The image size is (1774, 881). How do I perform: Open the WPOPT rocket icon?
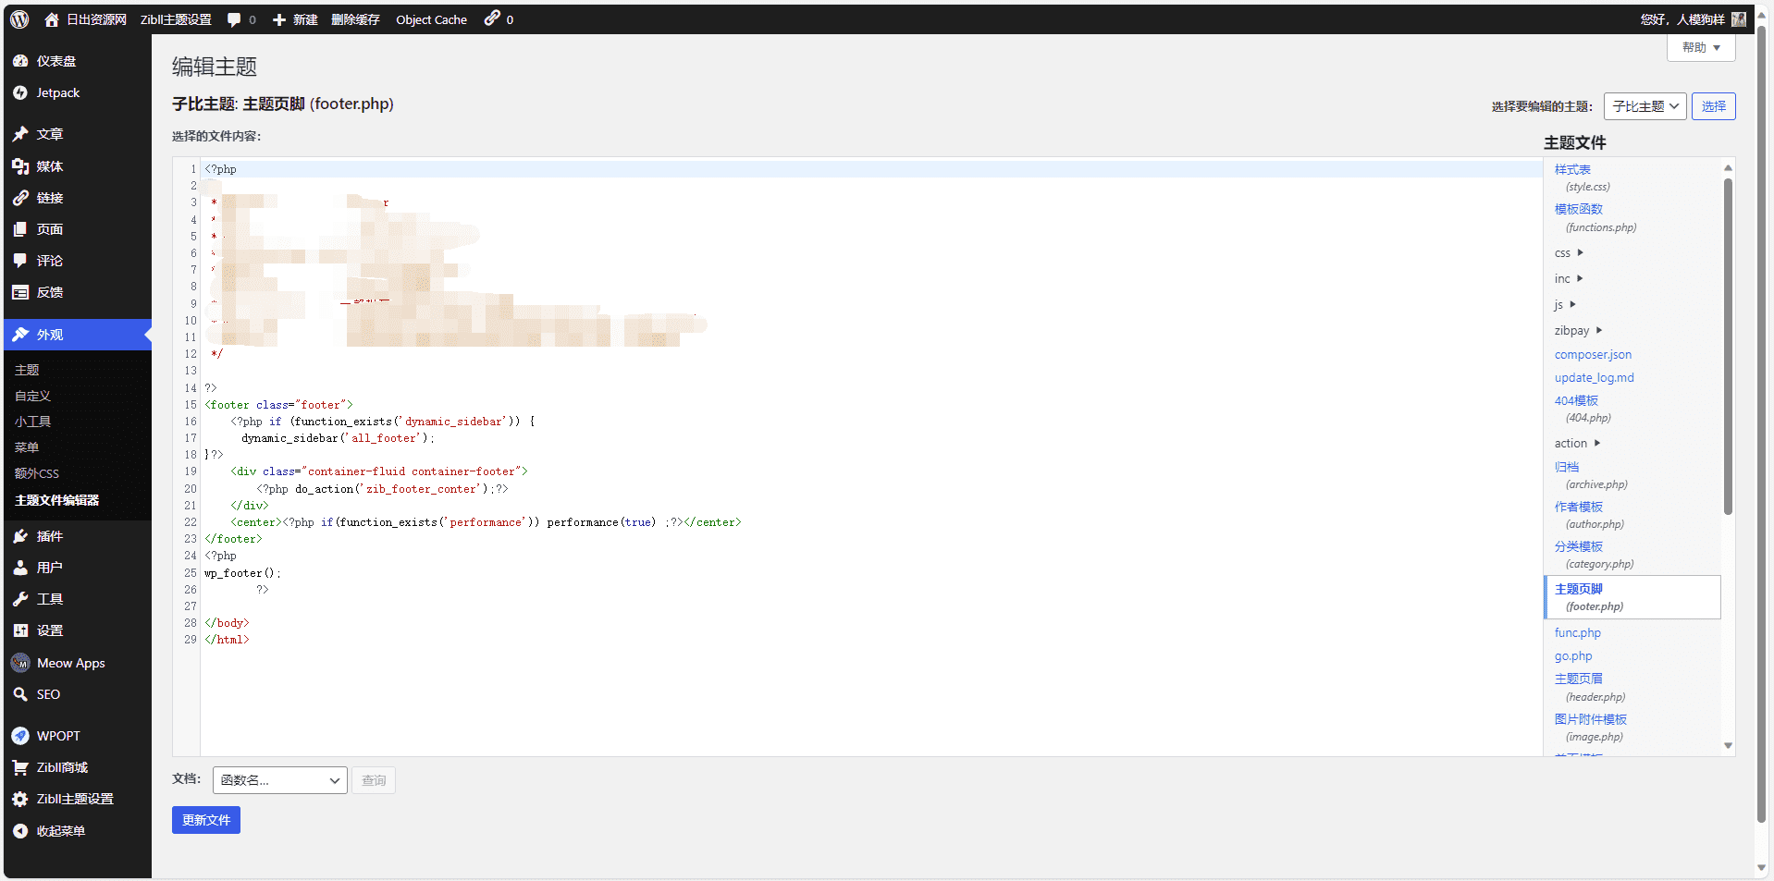coord(20,736)
